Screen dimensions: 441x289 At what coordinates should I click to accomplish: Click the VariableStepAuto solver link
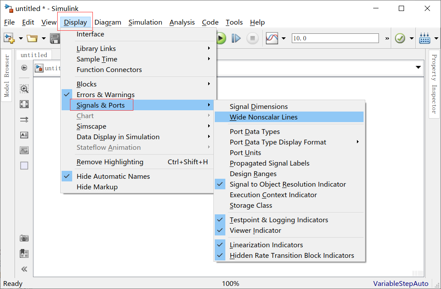click(401, 283)
